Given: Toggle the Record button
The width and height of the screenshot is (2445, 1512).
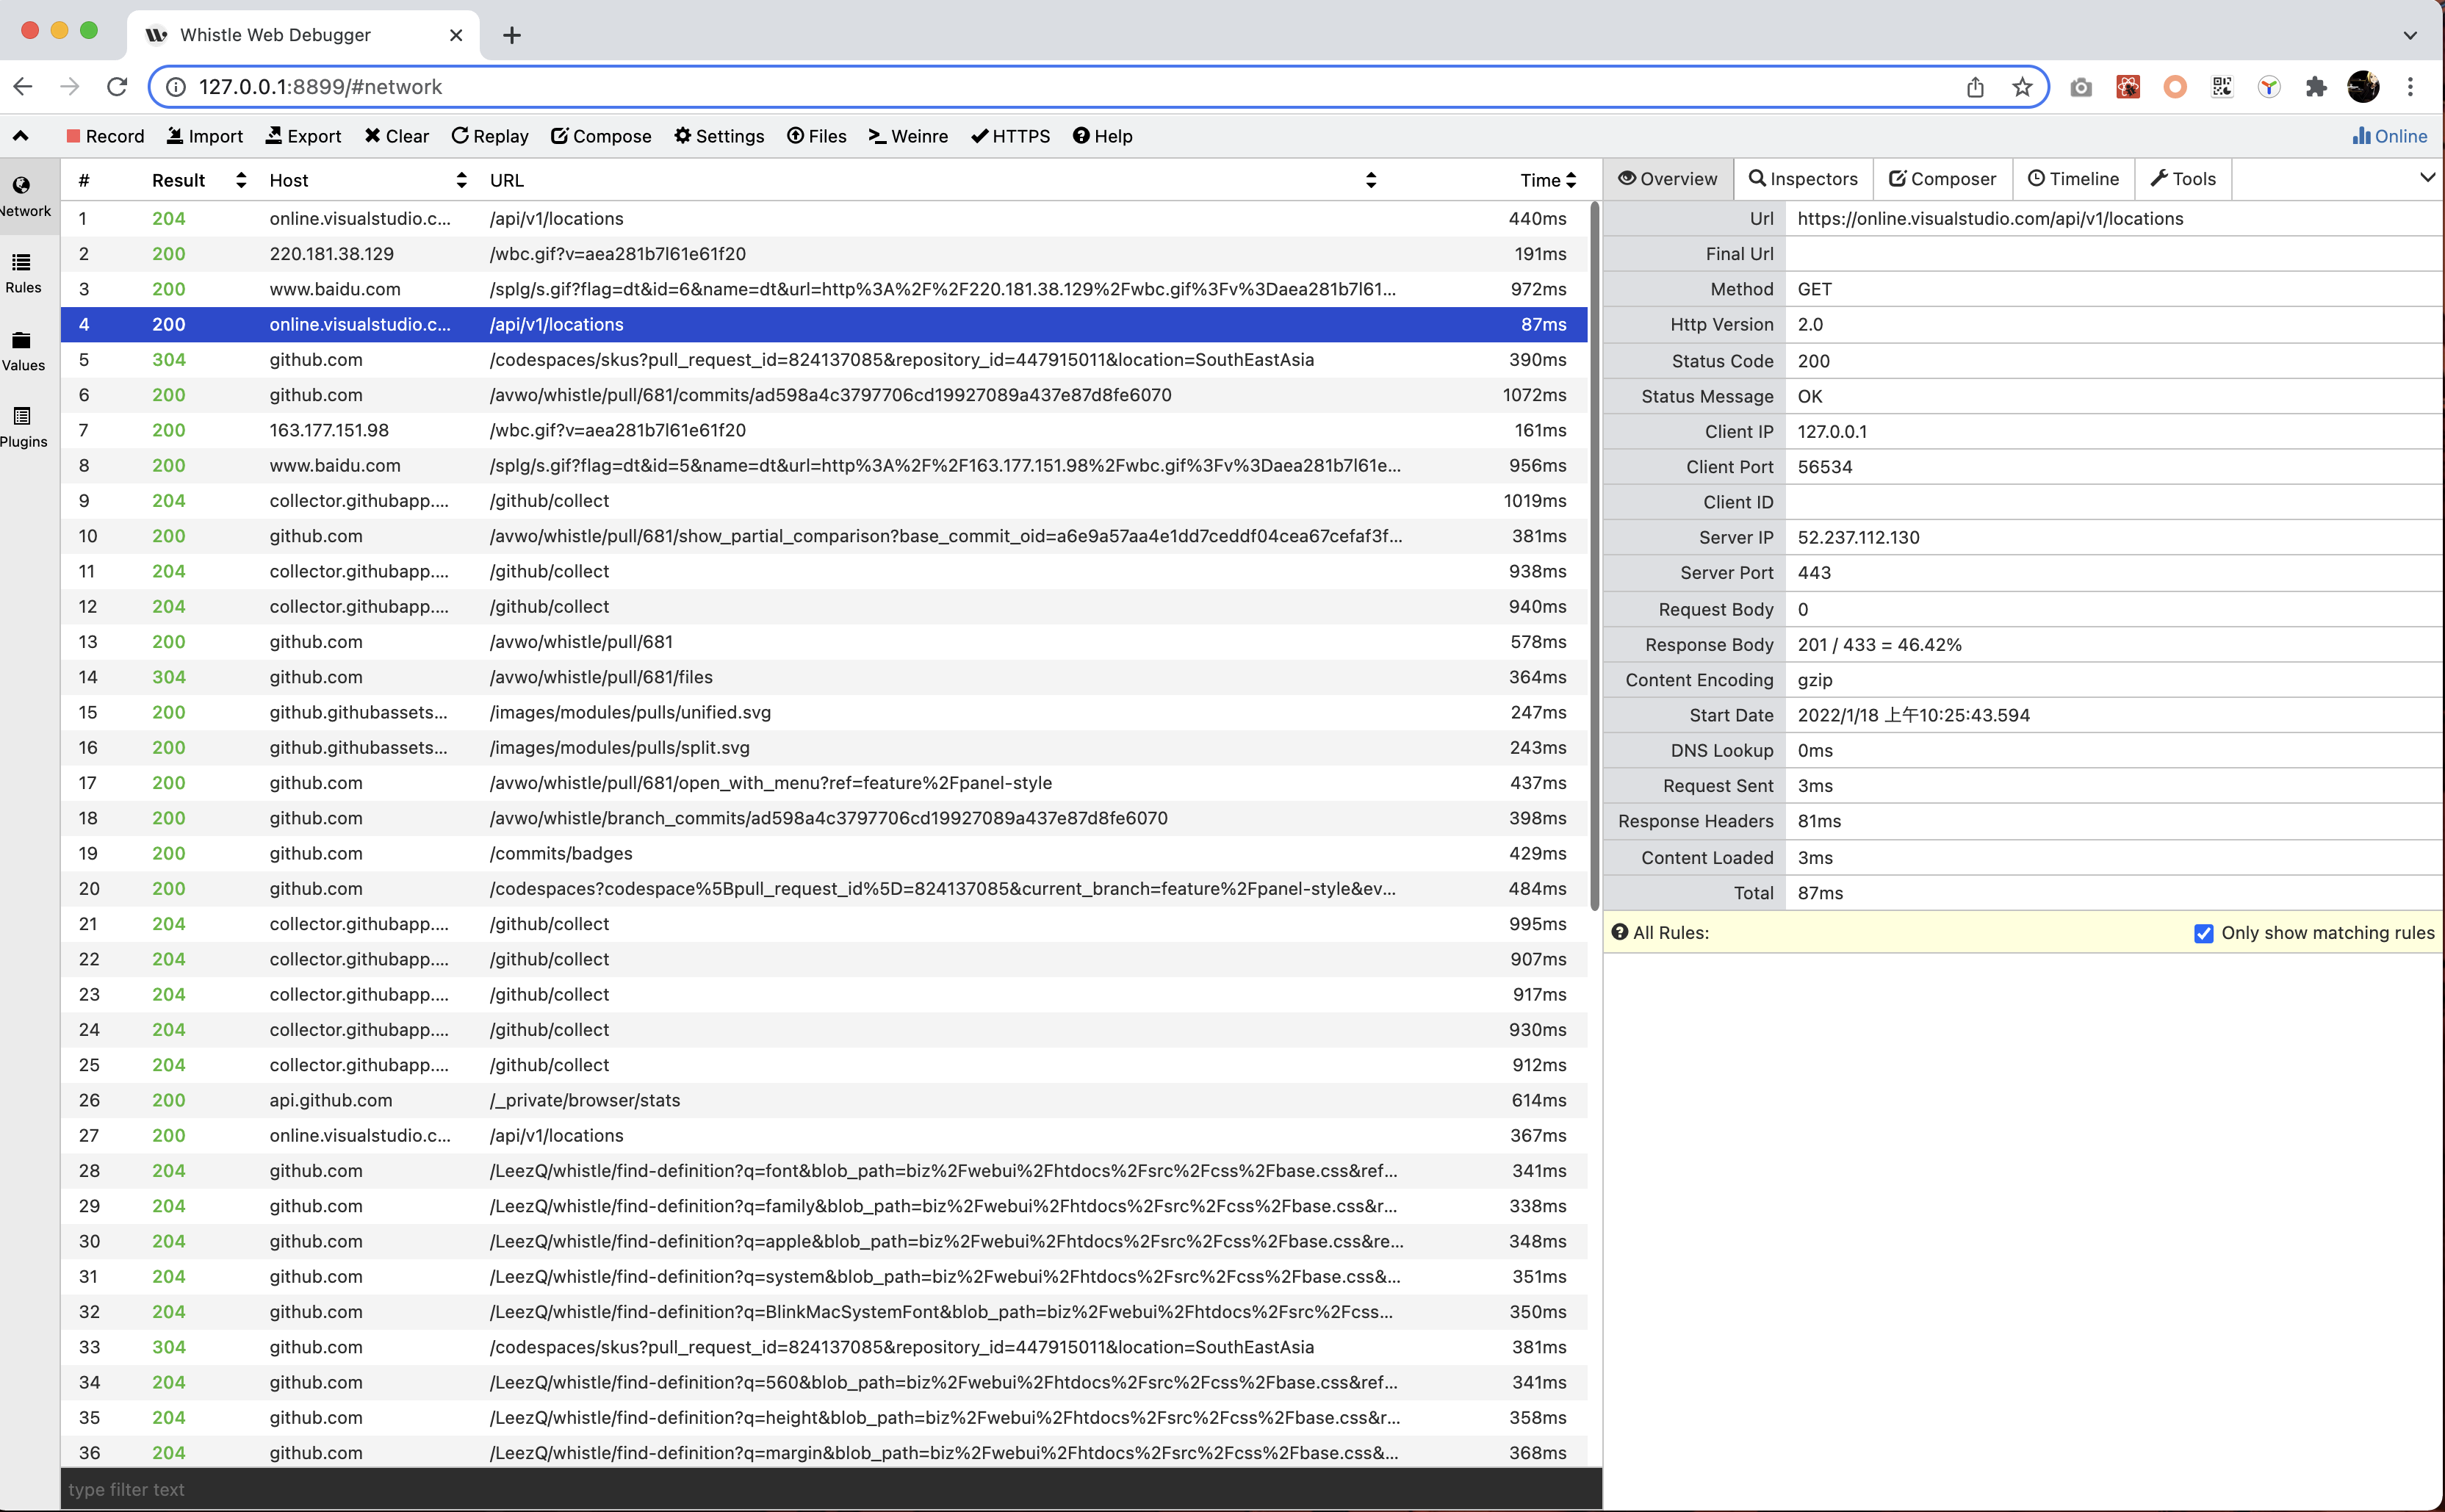Looking at the screenshot, I should coord(105,136).
